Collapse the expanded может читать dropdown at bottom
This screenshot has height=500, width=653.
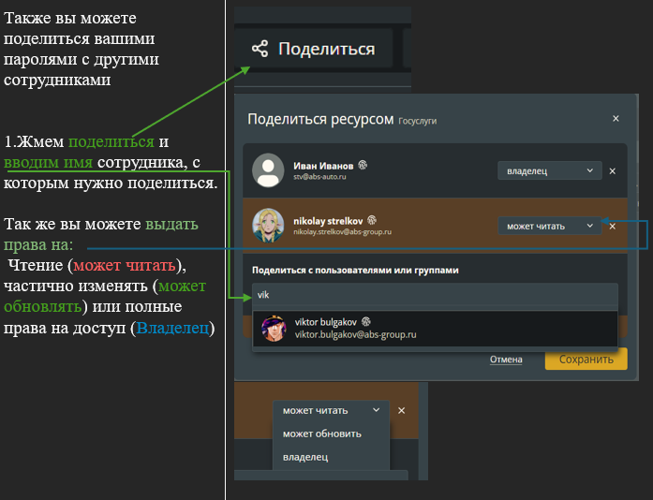coord(331,410)
